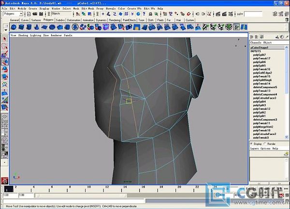Choose the Soft Modification tool
Screen dimensions: 290x209
coord(5,92)
